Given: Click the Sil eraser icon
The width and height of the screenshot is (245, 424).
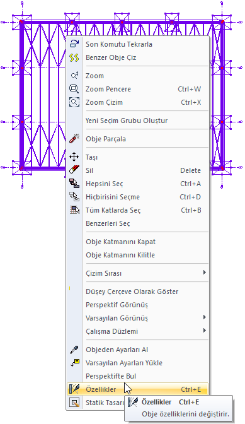Looking at the screenshot, I should (x=74, y=170).
